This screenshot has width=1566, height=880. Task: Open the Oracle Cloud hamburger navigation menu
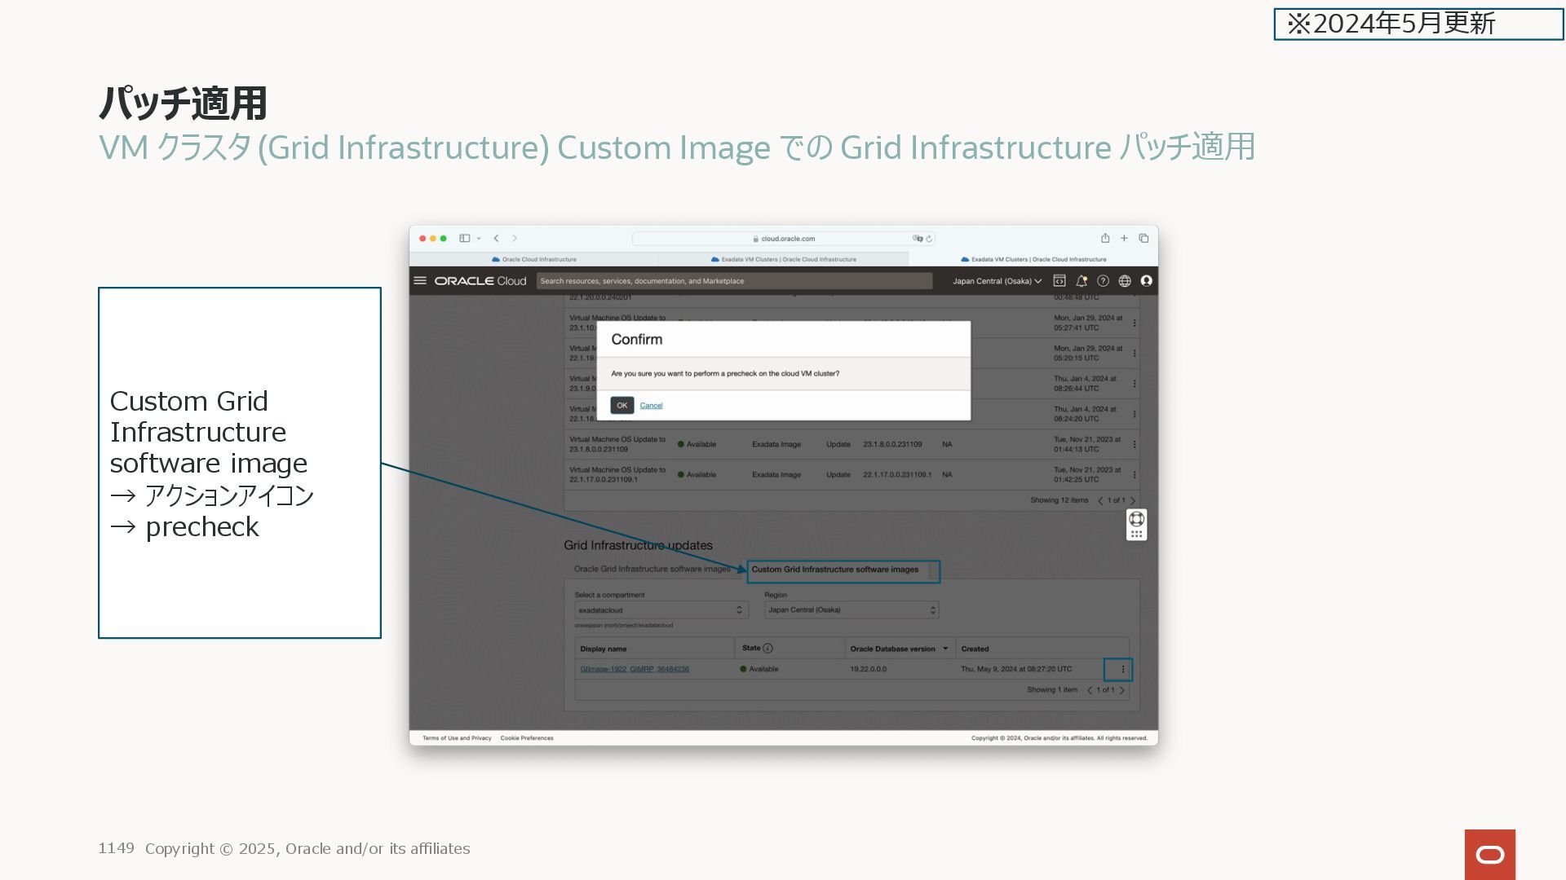pos(420,280)
